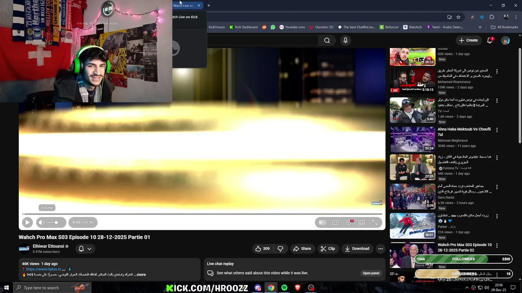Bookmark this page with star icon
The height and width of the screenshot is (293, 522).
point(458,17)
